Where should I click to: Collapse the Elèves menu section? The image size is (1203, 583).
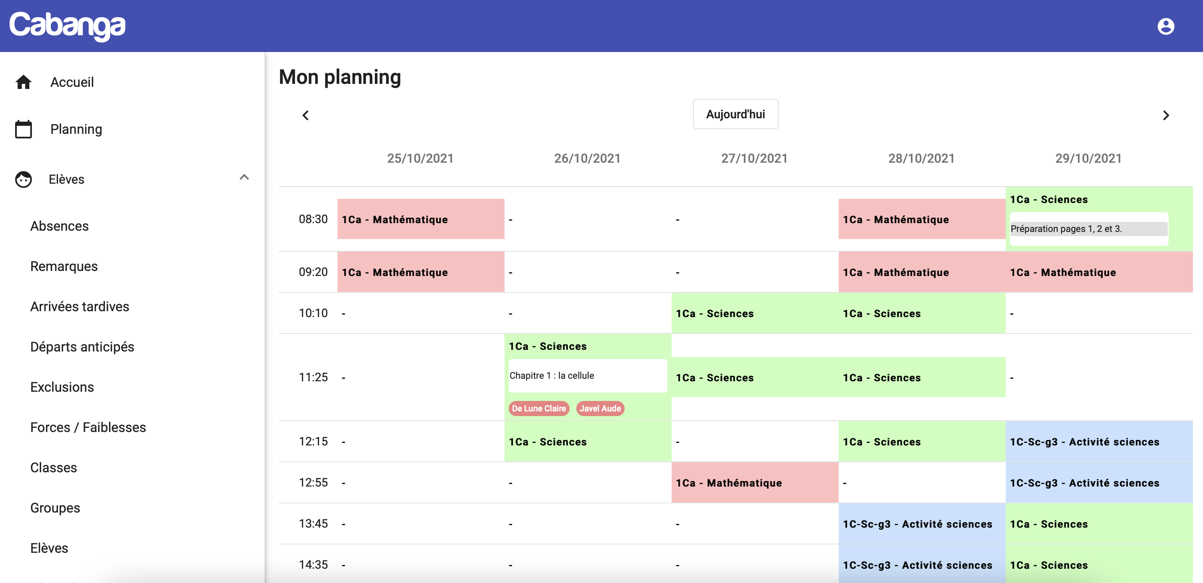coord(244,177)
